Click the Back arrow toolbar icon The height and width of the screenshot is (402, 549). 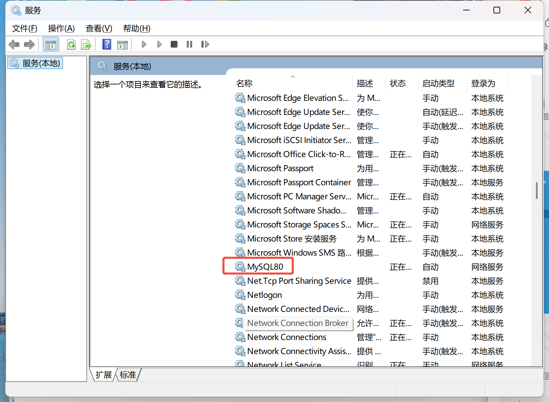click(x=14, y=44)
